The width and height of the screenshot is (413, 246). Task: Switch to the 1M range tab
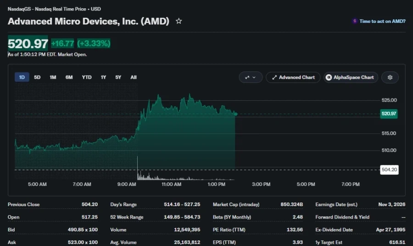tap(53, 77)
